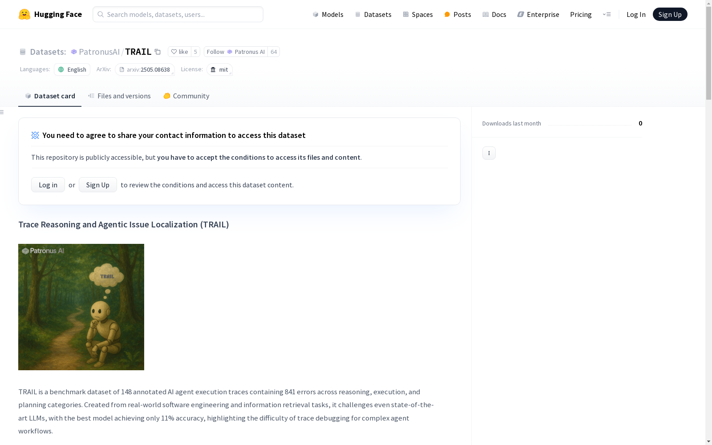Follow Patronus AI organization
This screenshot has width=712, height=445.
pos(236,52)
